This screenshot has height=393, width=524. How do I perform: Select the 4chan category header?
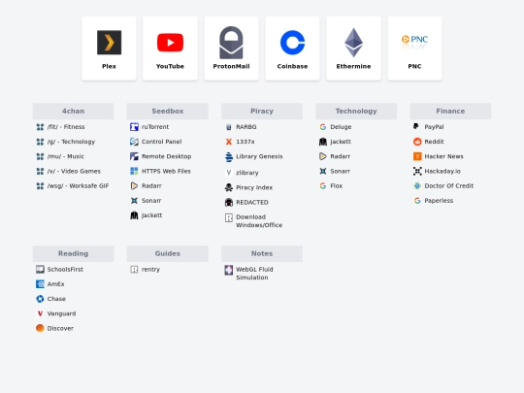point(73,112)
